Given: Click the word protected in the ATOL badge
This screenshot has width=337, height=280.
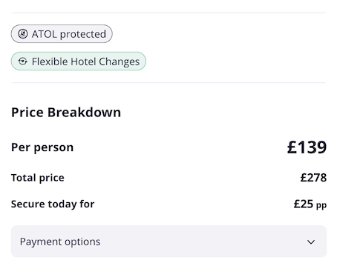Looking at the screenshot, I should 83,34.
